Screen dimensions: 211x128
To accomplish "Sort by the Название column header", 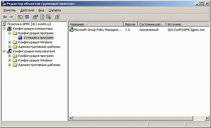I will click(96, 24).
